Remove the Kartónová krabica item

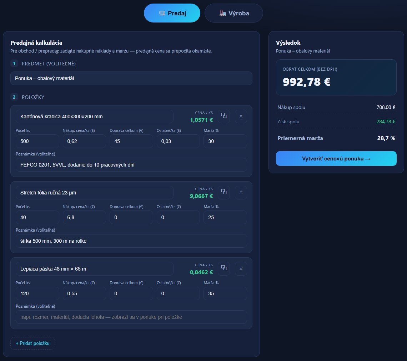point(241,116)
